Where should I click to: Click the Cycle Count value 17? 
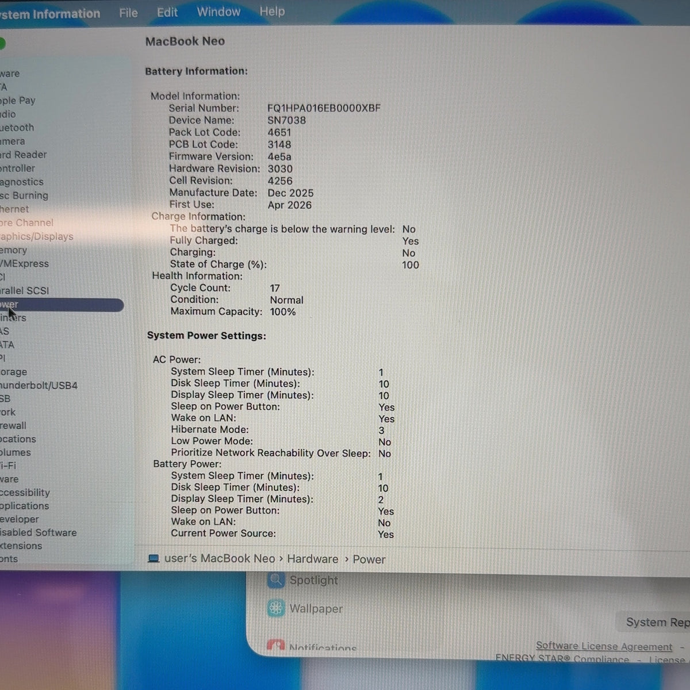[x=275, y=288]
